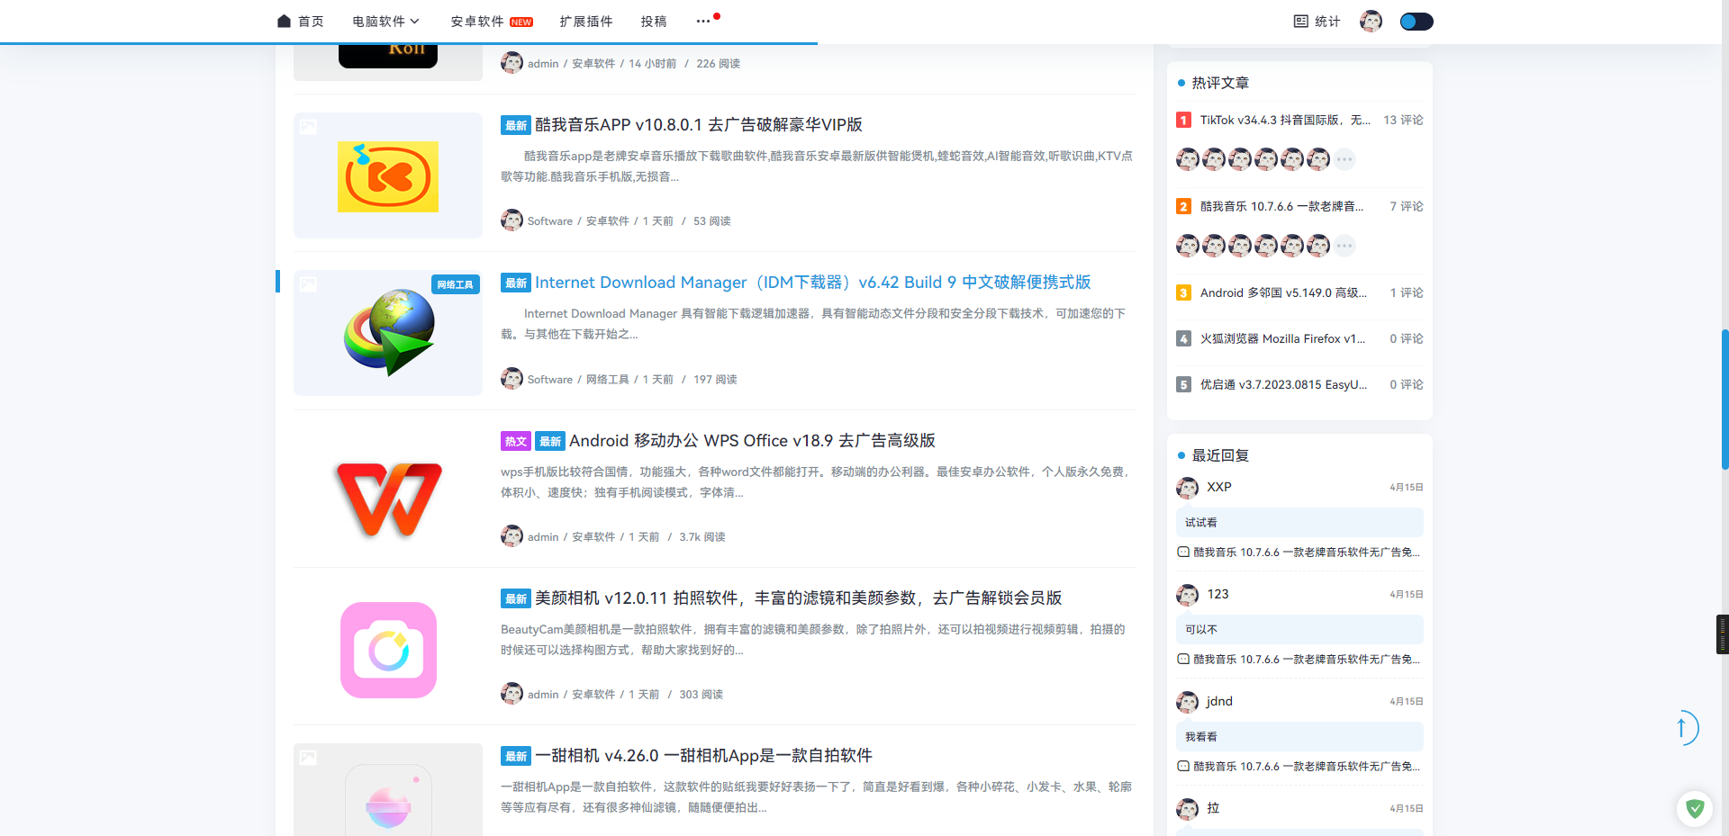Image resolution: width=1729 pixels, height=836 pixels.
Task: Open the Internet Download Manager v6.42 article
Action: coord(812,283)
